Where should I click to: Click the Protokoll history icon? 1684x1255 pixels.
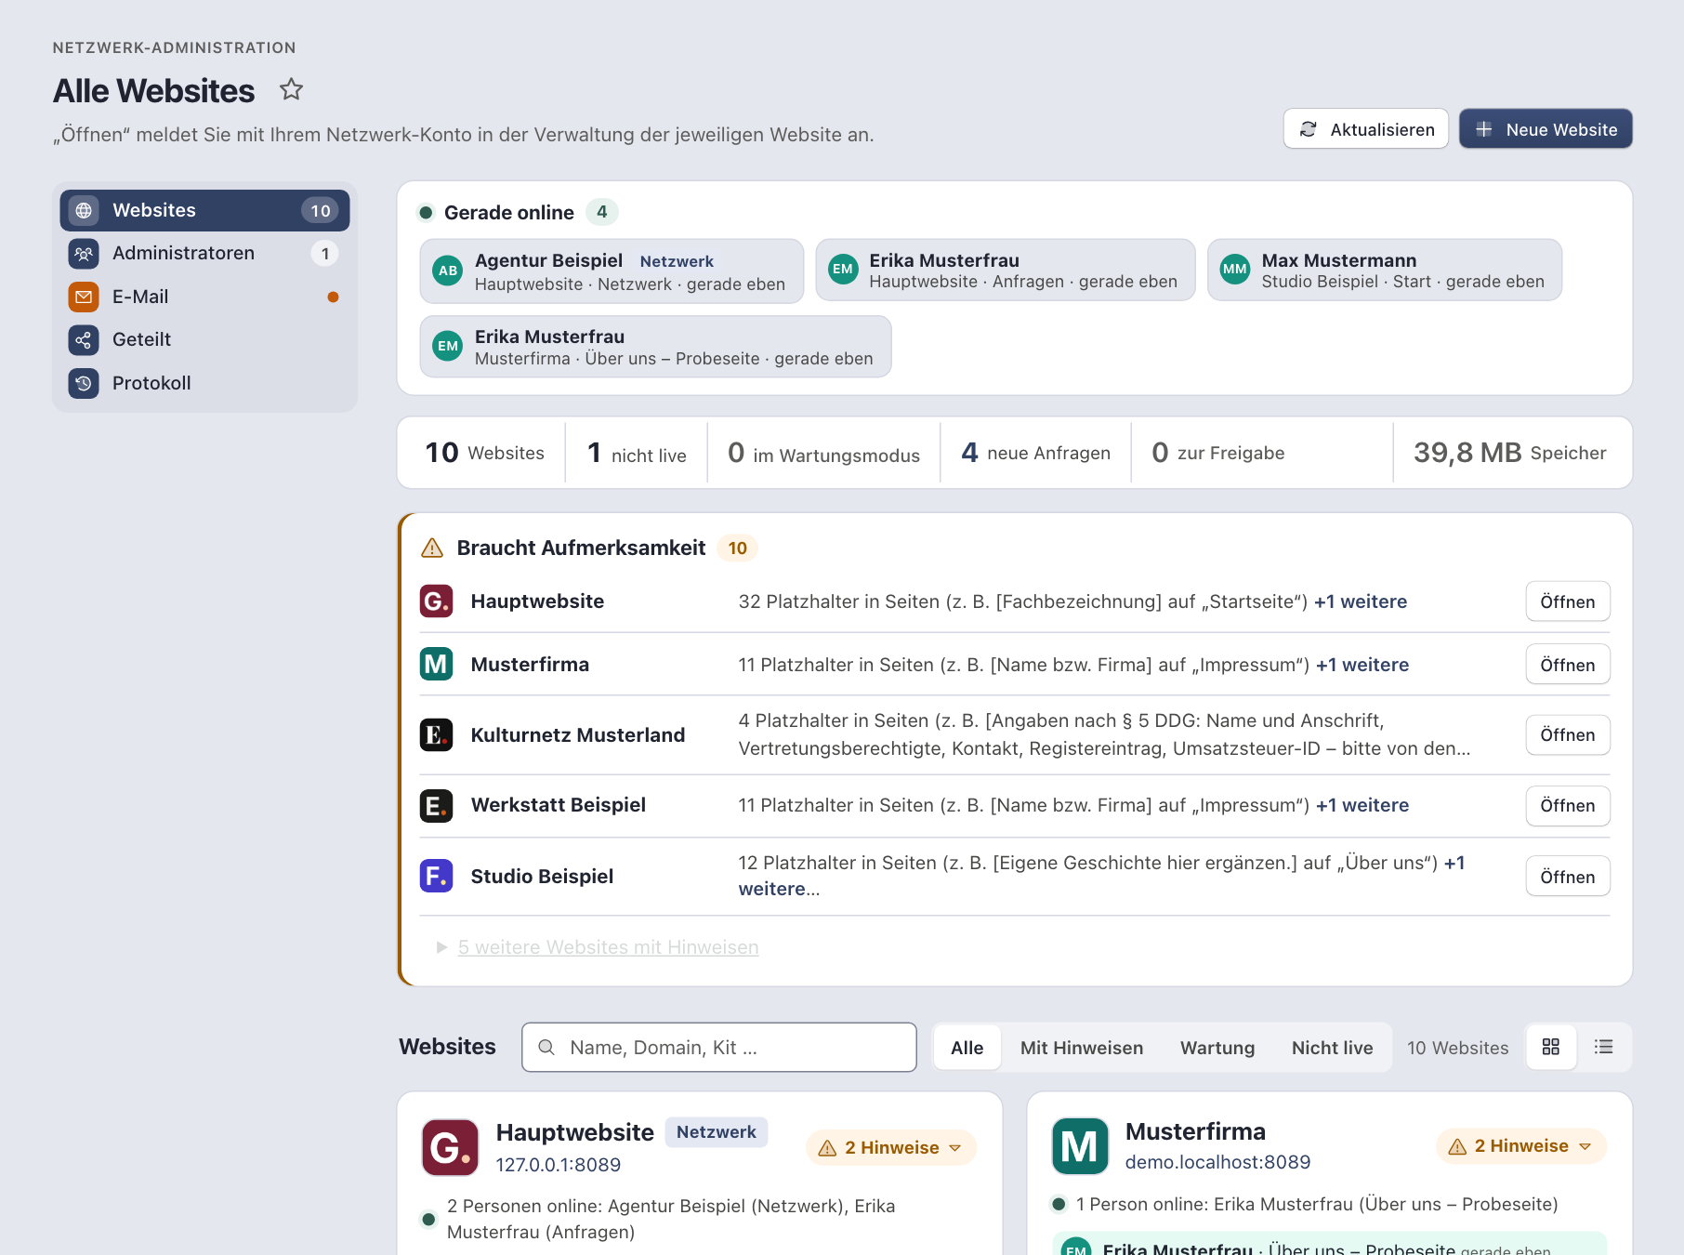point(84,383)
